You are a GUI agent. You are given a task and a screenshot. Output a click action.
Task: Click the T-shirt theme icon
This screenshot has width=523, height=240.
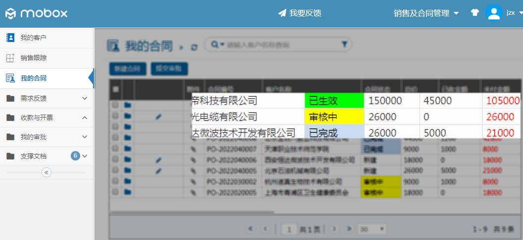475,13
